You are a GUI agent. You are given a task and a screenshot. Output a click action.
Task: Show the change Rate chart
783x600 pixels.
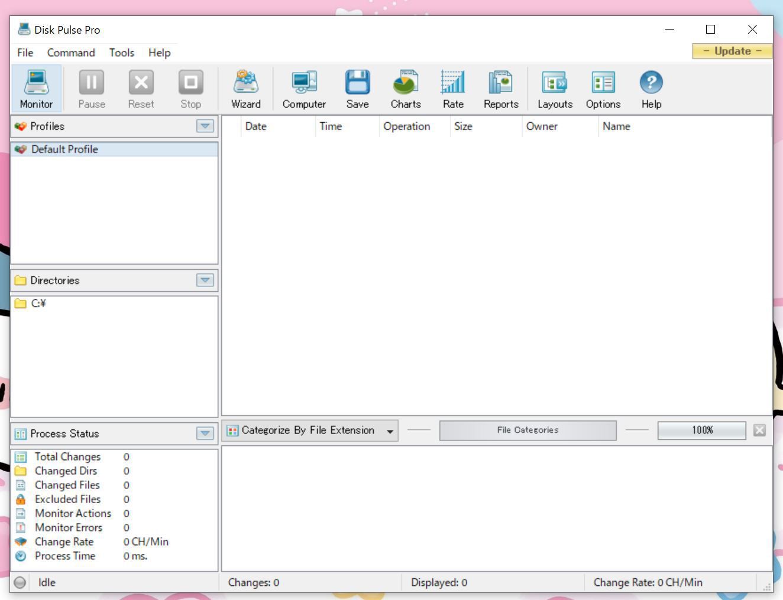coord(453,89)
